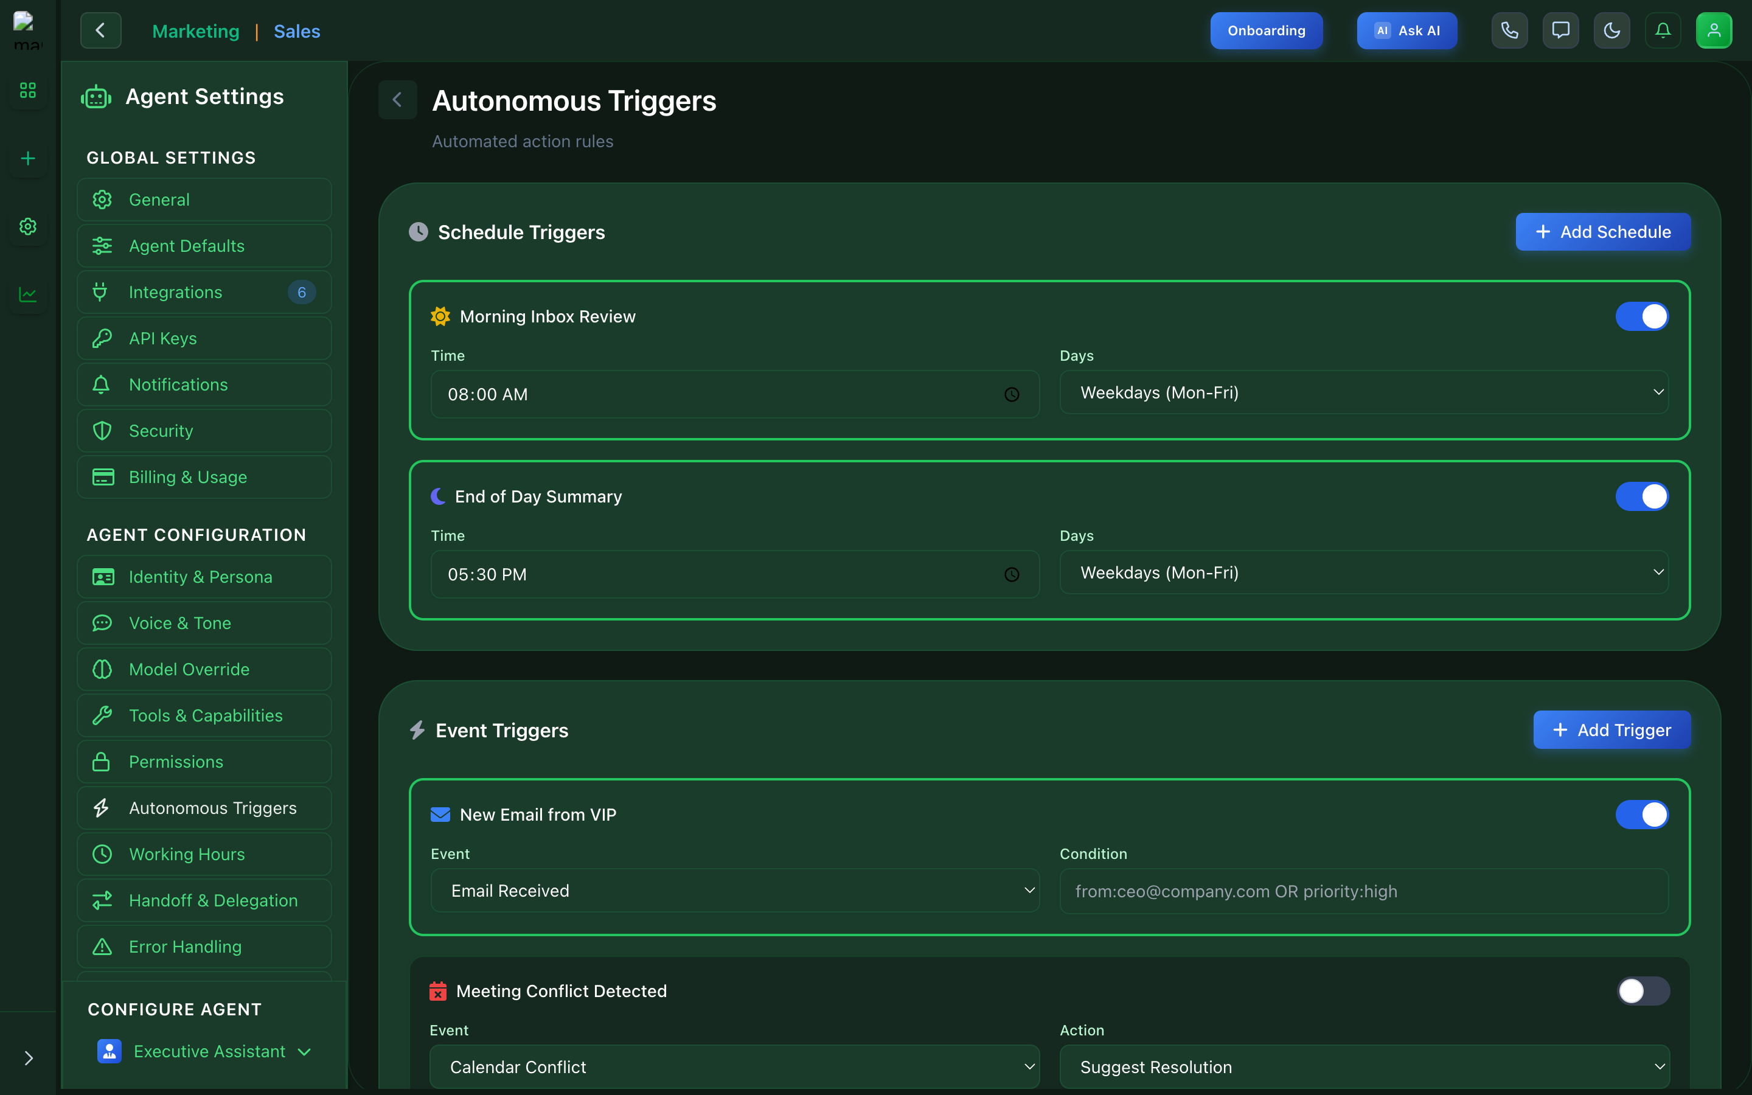Click the phone call icon in top bar
This screenshot has height=1095, width=1752.
pyautogui.click(x=1509, y=30)
